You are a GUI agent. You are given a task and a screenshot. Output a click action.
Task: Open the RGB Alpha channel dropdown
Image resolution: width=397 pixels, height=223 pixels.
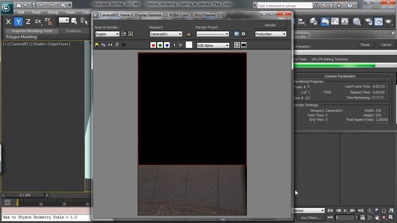[x=213, y=45]
